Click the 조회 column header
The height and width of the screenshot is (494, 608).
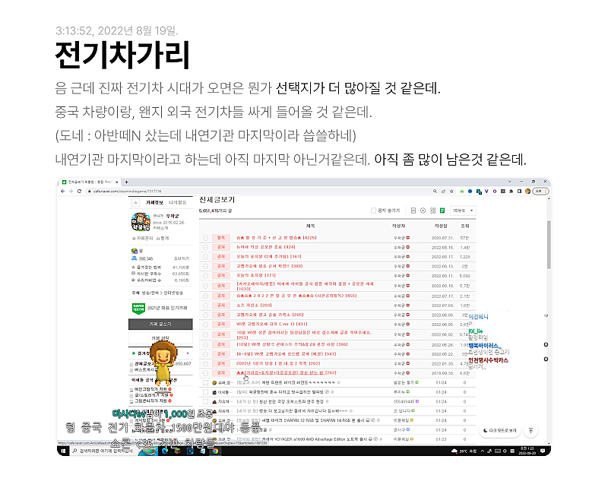pos(464,226)
